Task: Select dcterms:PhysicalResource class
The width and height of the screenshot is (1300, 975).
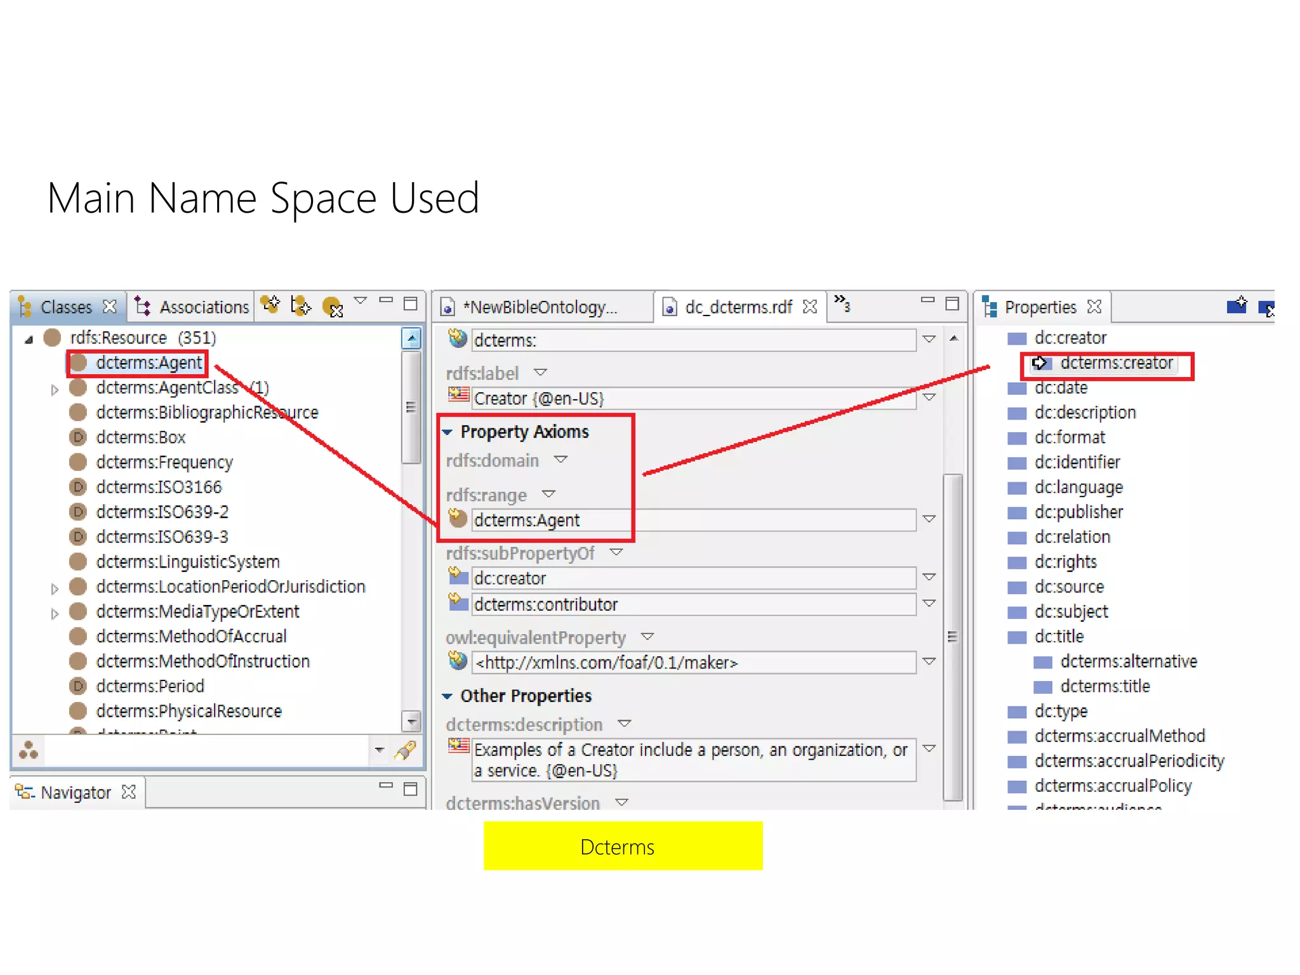Action: click(x=189, y=711)
